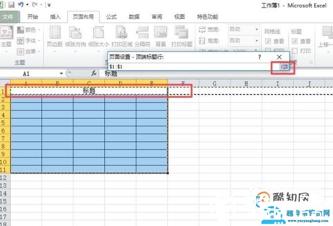Viewport: 333px width, 226px height.
Task: Click the 分隔符 breaks icon
Action: coord(143,33)
